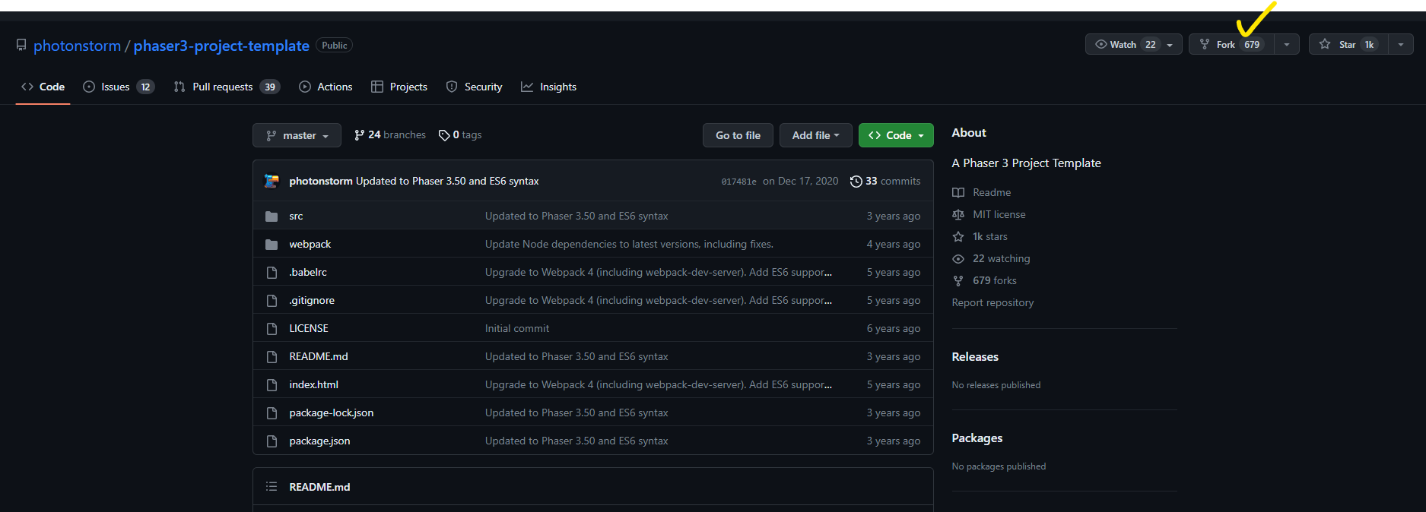This screenshot has height=512, width=1426.
Task: Switch to the Security tab
Action: click(474, 87)
